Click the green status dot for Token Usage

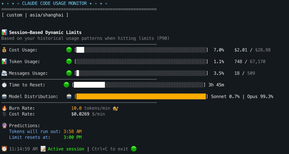(69, 61)
